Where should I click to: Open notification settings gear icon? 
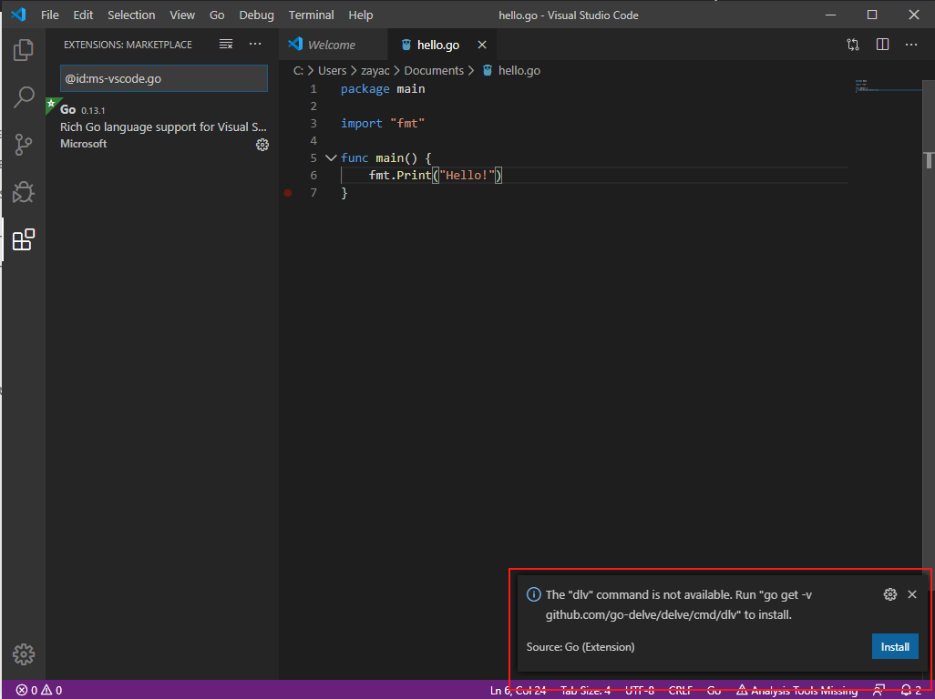(890, 594)
